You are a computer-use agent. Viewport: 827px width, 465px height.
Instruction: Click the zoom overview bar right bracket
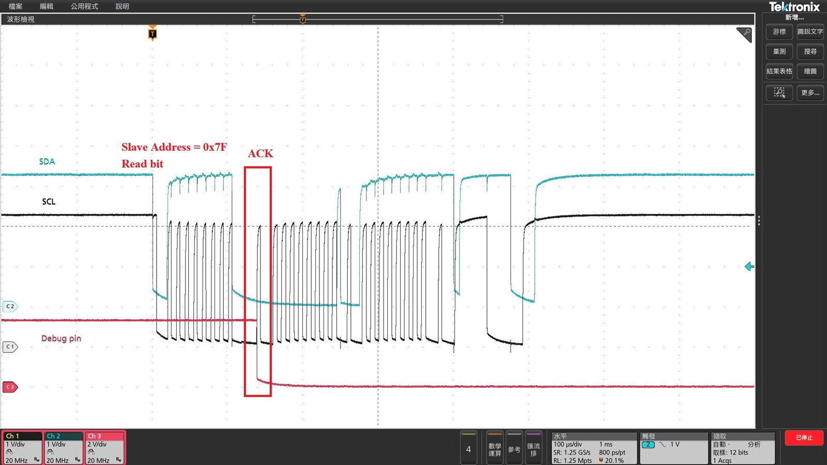point(501,19)
